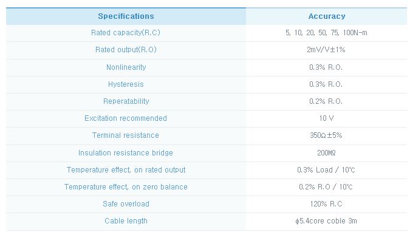The height and width of the screenshot is (252, 410).
Task: Click the 0.2% R.O / 10℃ value
Action: [x=326, y=187]
